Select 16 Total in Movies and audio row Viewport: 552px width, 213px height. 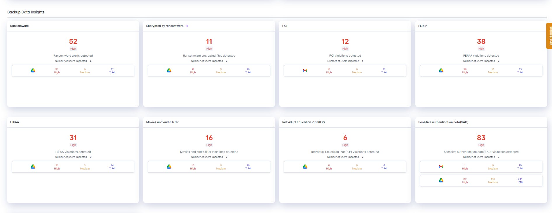pyautogui.click(x=248, y=167)
